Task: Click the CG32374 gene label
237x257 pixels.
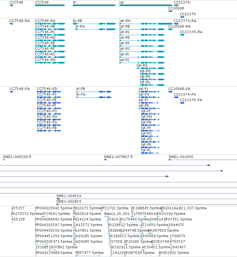Action: [182, 3]
